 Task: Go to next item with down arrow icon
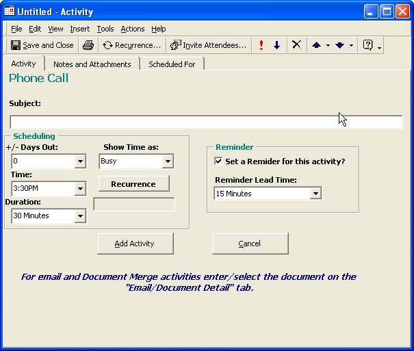tap(339, 45)
